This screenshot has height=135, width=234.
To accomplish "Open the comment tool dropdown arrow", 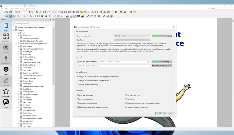I will tap(111, 12).
